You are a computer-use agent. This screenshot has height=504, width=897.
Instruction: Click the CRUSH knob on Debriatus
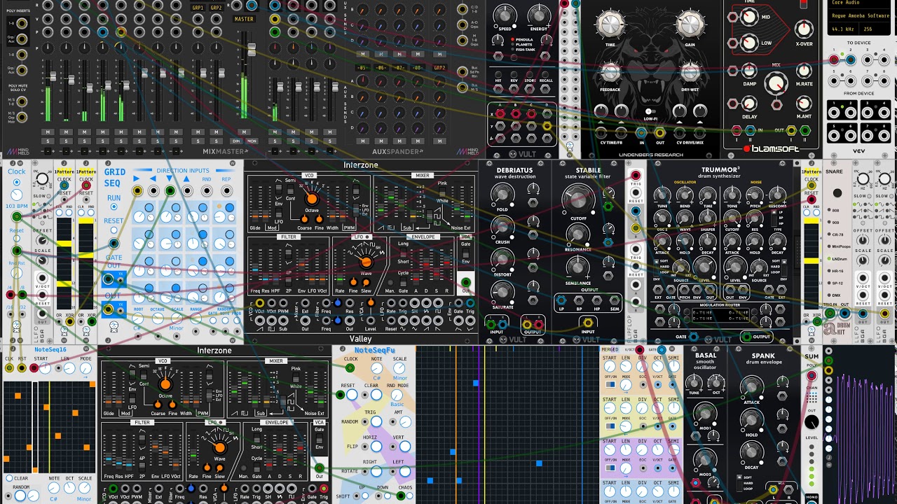click(502, 227)
